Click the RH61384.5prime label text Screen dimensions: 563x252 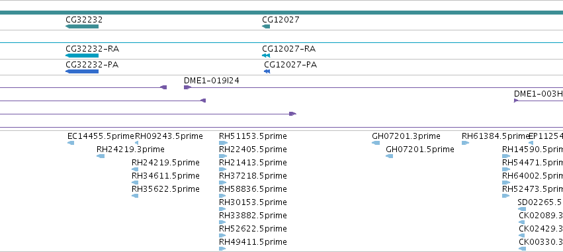point(496,136)
